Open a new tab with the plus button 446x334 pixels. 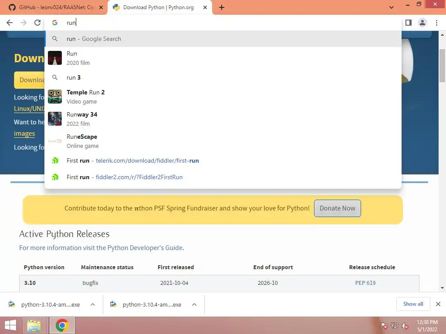(x=222, y=8)
